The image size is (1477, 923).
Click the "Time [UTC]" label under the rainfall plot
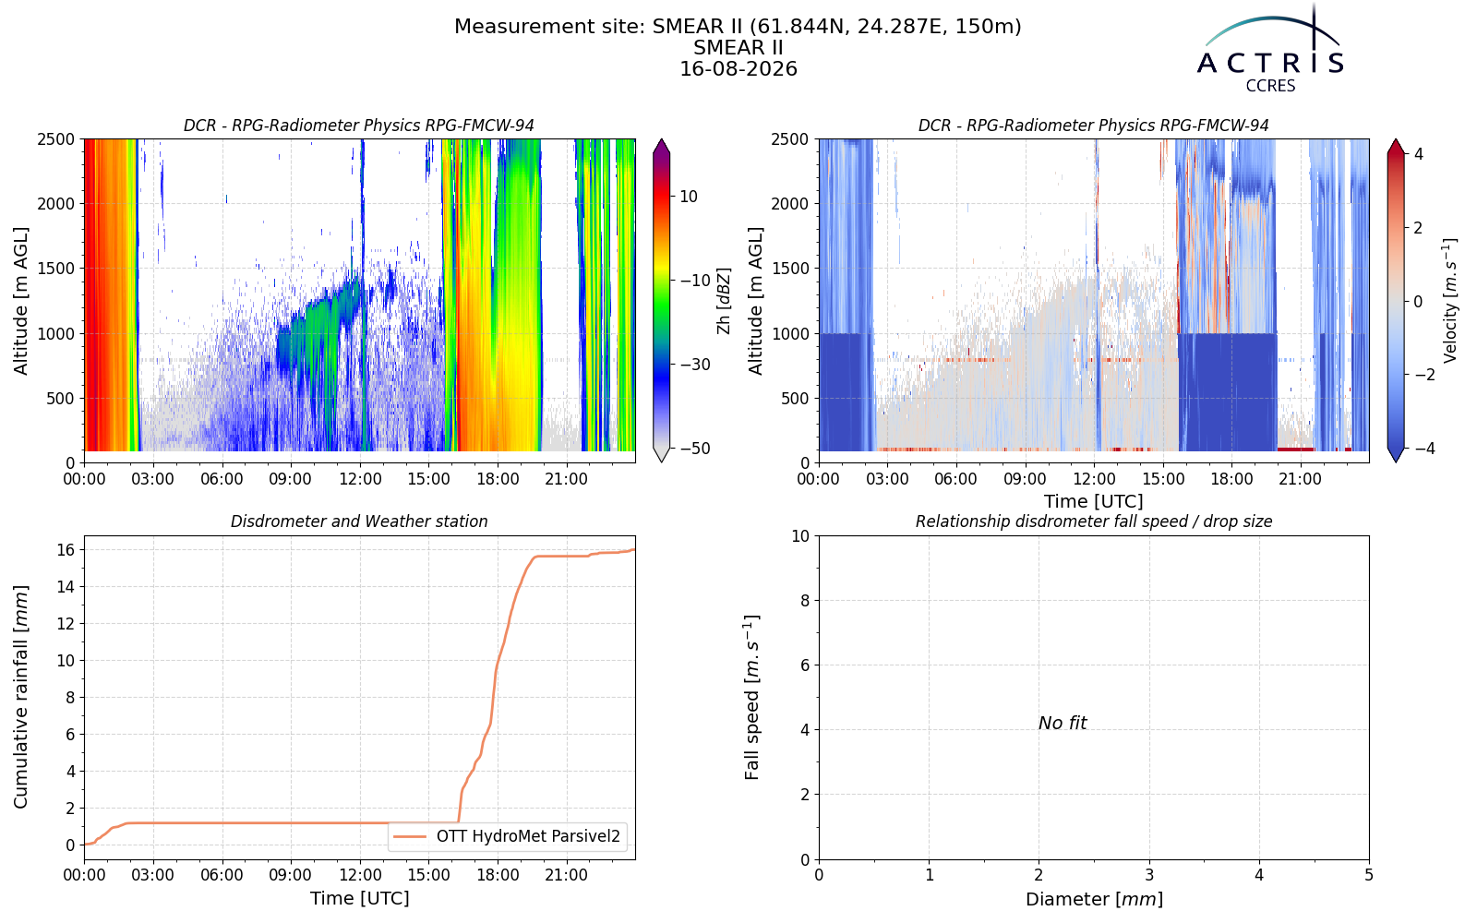(x=359, y=898)
